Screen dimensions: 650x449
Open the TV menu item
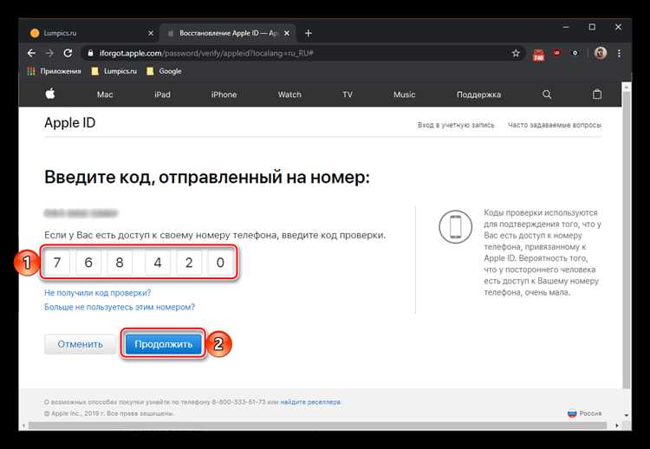pyautogui.click(x=348, y=94)
